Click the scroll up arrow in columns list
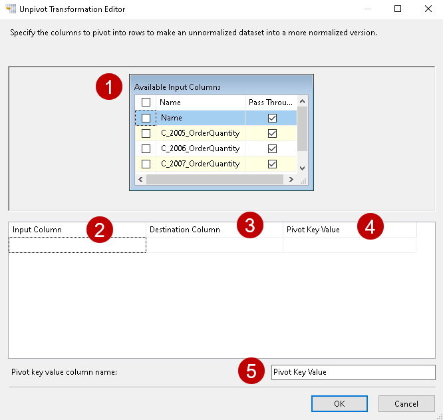Viewport: 443px width, 420px height. (302, 101)
